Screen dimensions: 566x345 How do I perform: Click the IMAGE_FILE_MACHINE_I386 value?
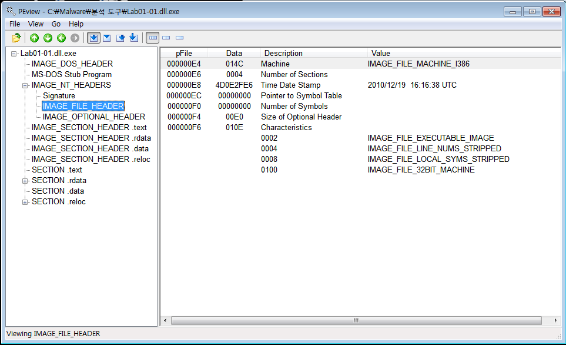pyautogui.click(x=418, y=64)
